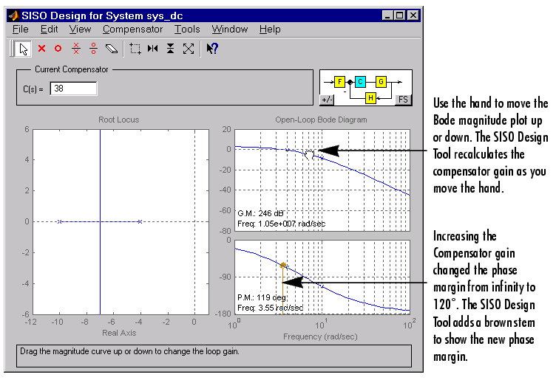Image resolution: width=556 pixels, height=380 pixels.
Task: Select the add complex zero pair tool
Action: [93, 49]
